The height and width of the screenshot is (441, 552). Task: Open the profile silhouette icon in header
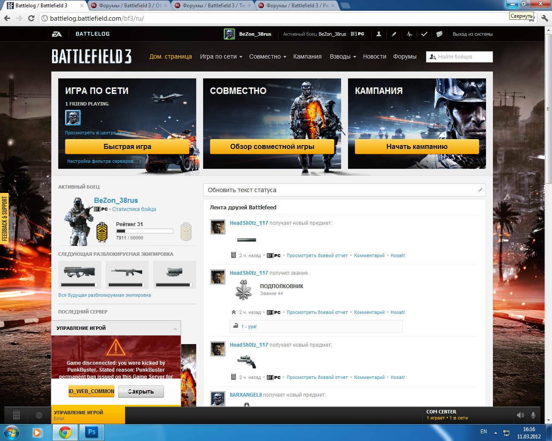[379, 34]
